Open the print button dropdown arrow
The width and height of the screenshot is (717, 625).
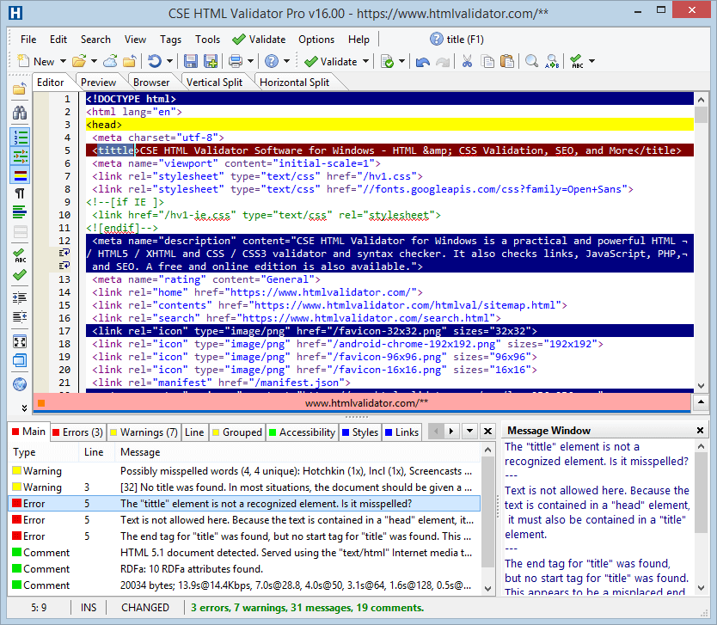click(250, 62)
